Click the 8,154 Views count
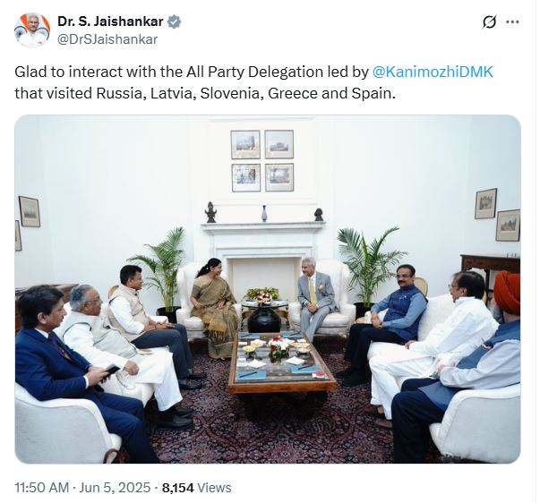Screen dimensions: 540x503 (197, 488)
